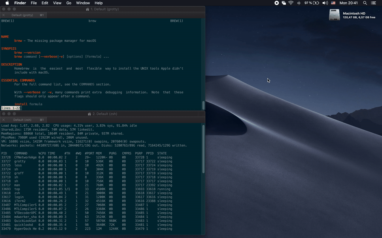The height and width of the screenshot is (238, 382).
Task: Close the Default (grotty) tab
Action: (x=4, y=15)
